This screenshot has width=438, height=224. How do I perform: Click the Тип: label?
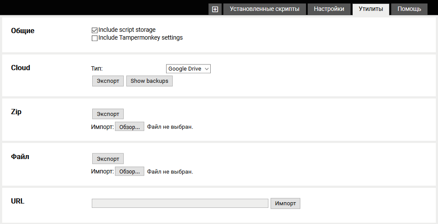pyautogui.click(x=97, y=68)
